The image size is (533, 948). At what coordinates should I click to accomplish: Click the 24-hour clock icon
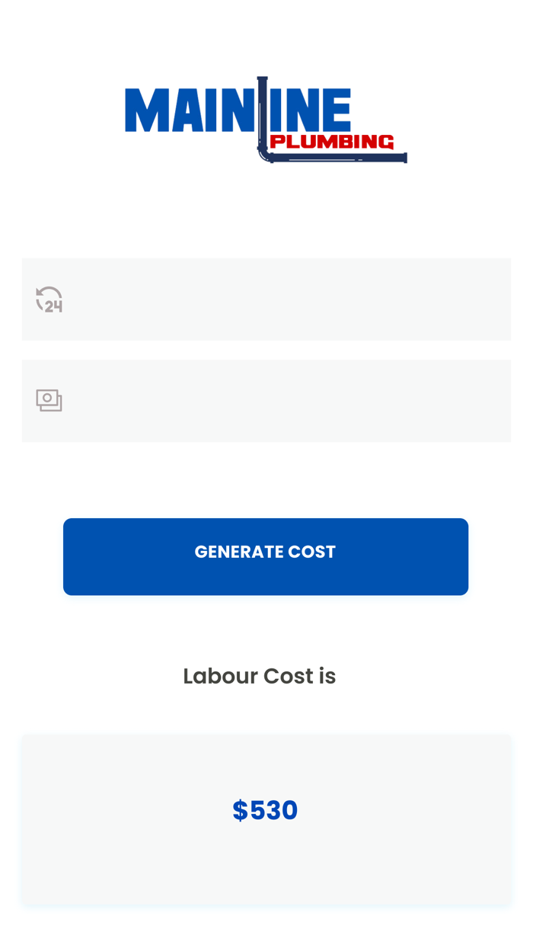tap(49, 299)
